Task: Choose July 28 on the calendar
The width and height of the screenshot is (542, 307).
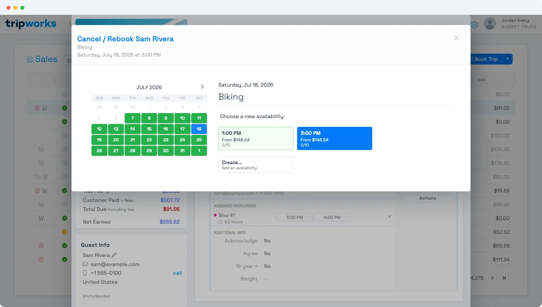Action: pyautogui.click(x=132, y=151)
